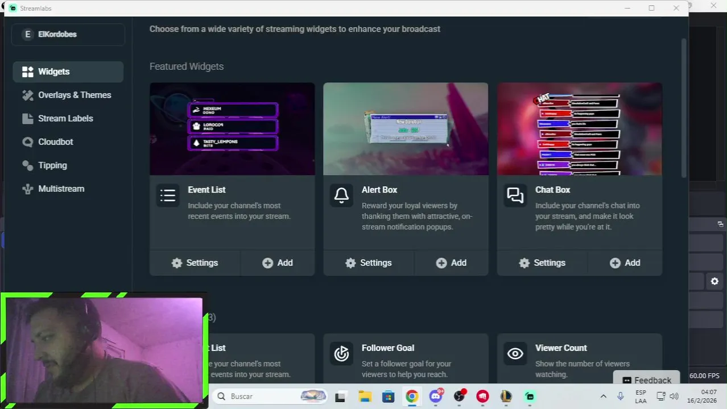
Task: Open the Tipping section
Action: [x=68, y=165]
